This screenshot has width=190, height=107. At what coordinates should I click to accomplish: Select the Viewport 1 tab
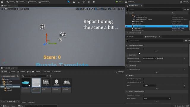pyautogui.click(x=7, y=6)
